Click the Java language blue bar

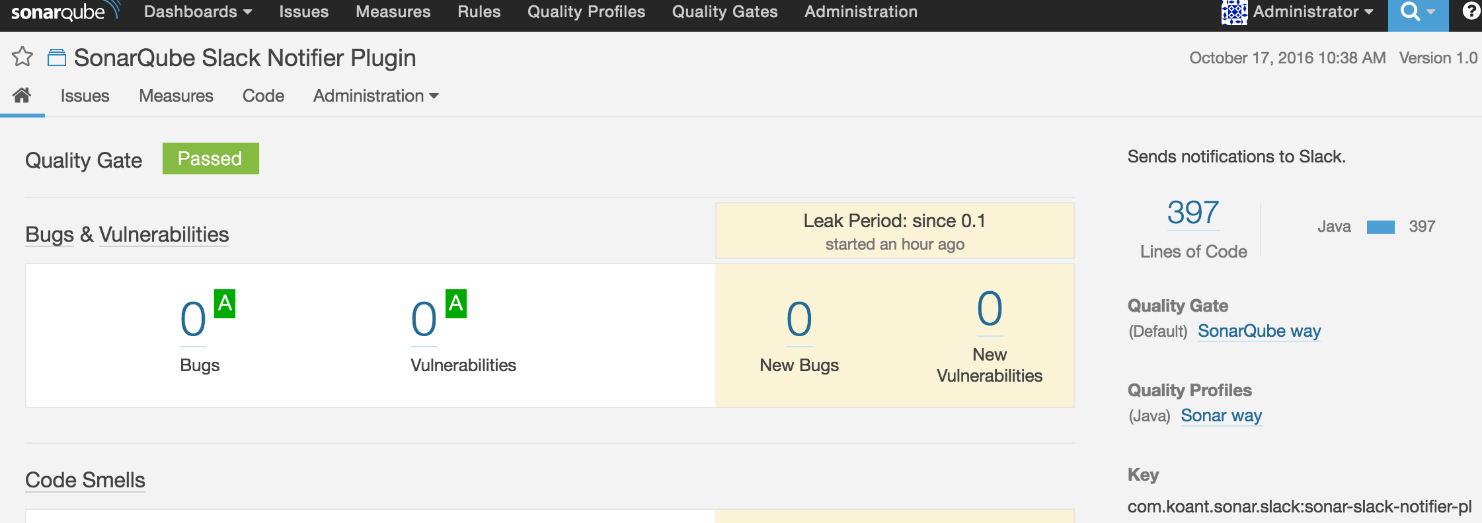[x=1381, y=227]
